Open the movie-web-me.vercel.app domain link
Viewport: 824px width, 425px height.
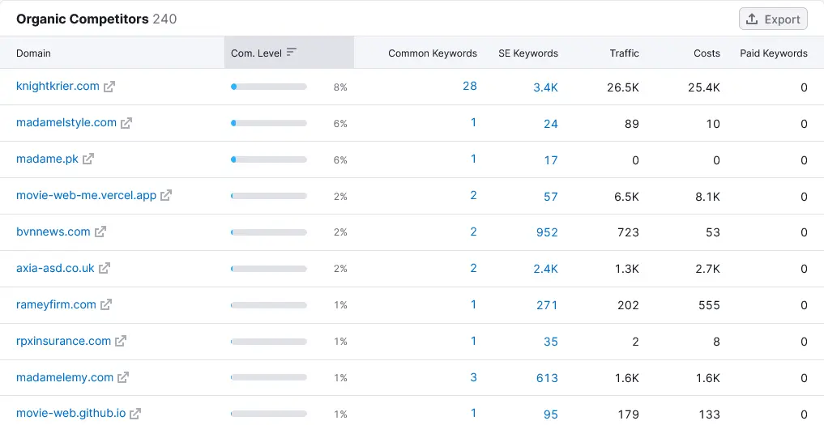86,195
